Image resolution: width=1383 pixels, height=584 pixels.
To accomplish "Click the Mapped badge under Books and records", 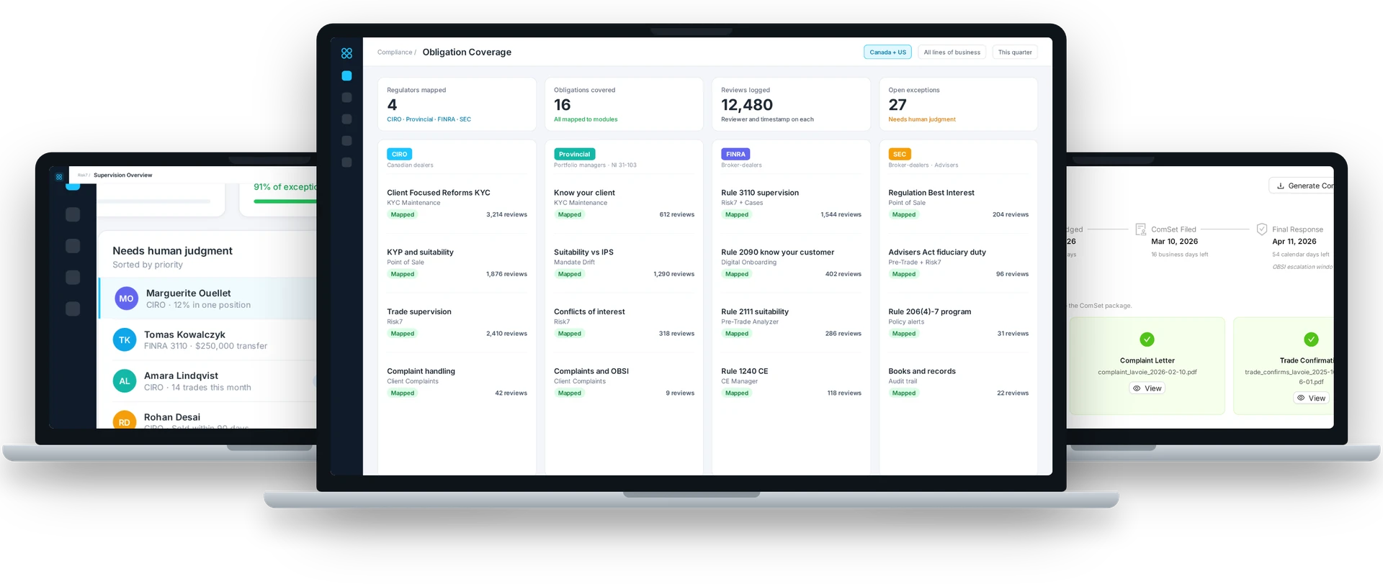I will click(x=903, y=393).
